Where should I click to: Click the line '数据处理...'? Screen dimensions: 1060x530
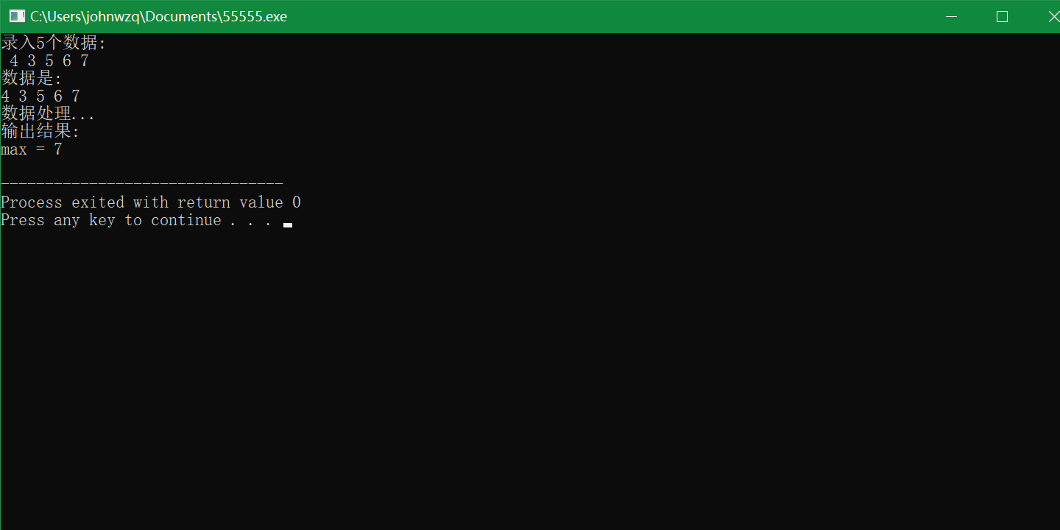pyautogui.click(x=47, y=113)
